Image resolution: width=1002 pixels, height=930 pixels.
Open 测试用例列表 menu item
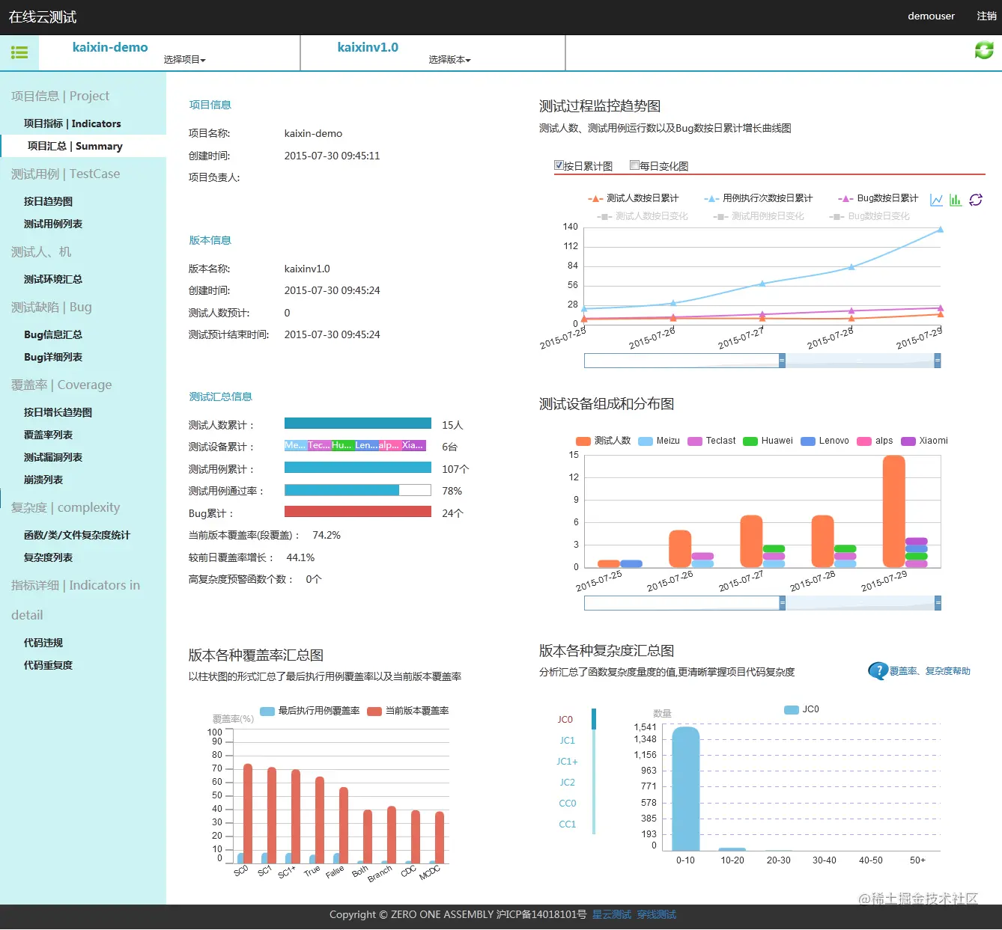point(53,224)
